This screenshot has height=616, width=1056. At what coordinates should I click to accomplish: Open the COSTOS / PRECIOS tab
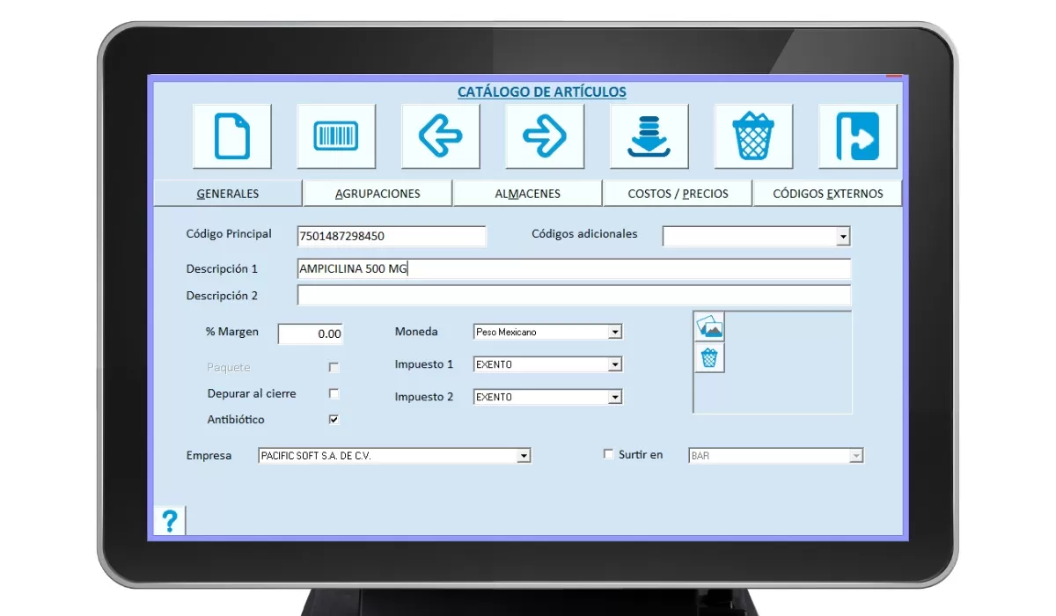pyautogui.click(x=678, y=194)
